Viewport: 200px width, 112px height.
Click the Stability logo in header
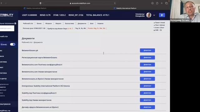pyautogui.click(x=7, y=15)
